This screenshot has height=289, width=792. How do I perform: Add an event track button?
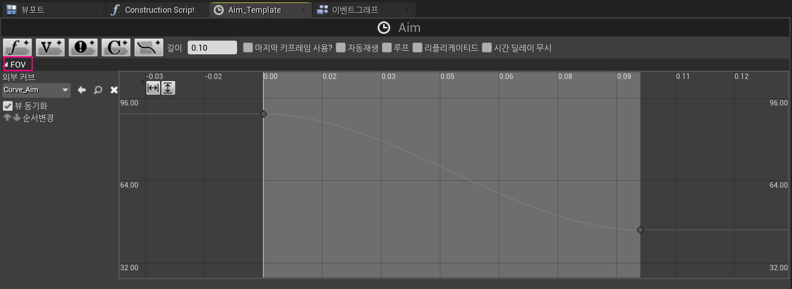click(x=83, y=47)
